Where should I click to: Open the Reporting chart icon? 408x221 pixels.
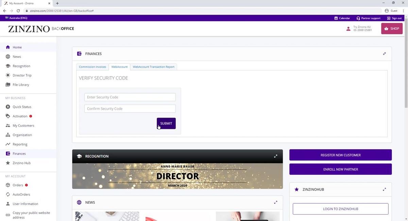8,144
